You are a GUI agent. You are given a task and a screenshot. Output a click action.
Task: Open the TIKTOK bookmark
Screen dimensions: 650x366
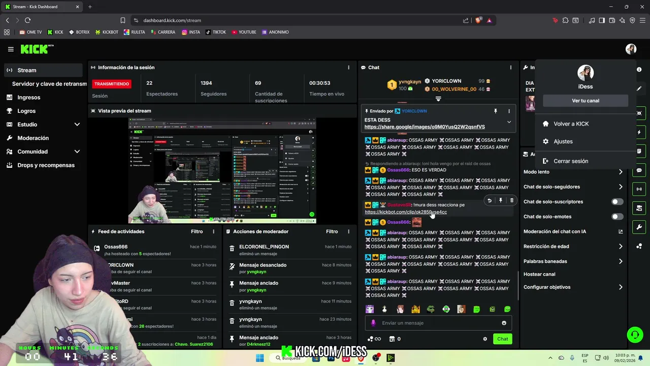click(x=216, y=32)
